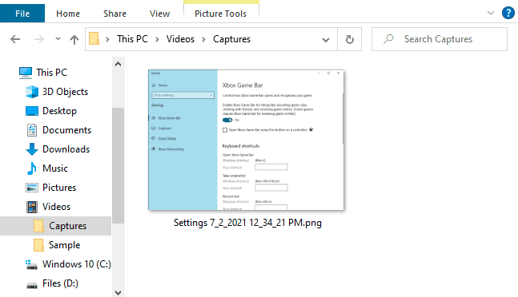The image size is (518, 297).
Task: Open the address bar history dropdown
Action: tap(326, 40)
